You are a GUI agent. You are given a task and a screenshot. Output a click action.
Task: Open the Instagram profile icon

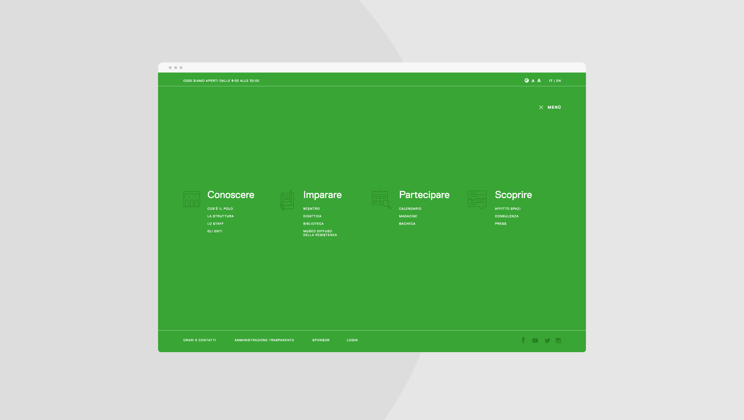(558, 341)
